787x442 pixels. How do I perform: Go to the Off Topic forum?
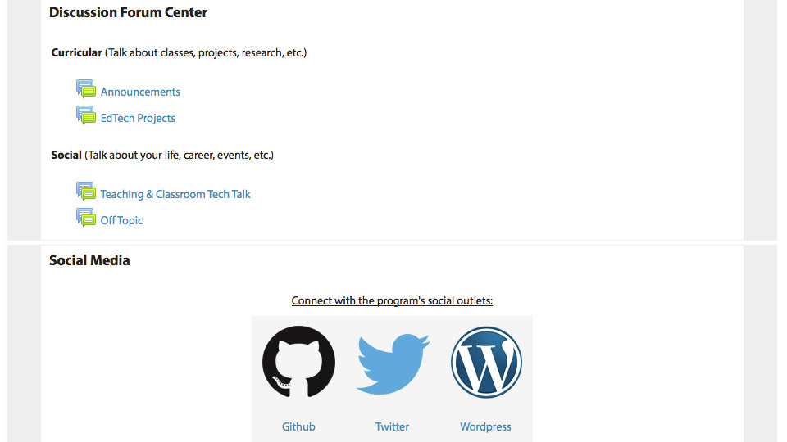tap(121, 220)
